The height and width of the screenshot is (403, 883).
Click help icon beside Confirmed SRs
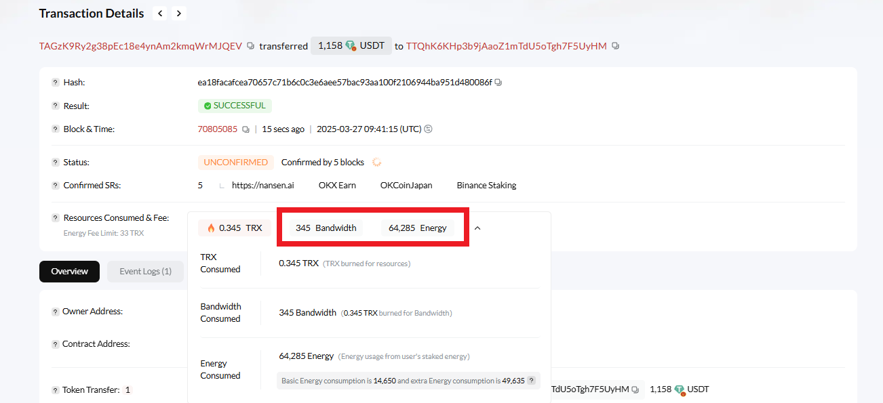pyautogui.click(x=56, y=186)
